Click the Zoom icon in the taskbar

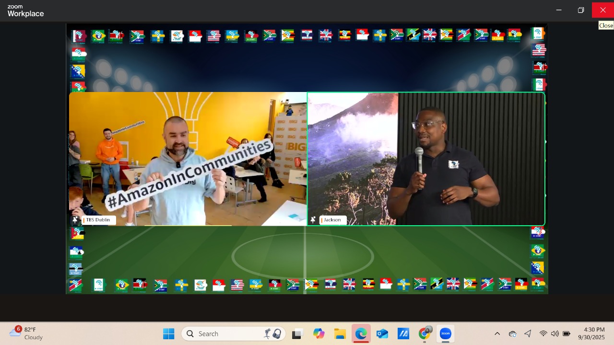pyautogui.click(x=446, y=334)
